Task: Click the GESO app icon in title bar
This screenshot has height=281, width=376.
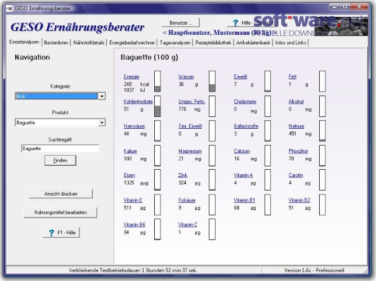Action: click(x=10, y=8)
